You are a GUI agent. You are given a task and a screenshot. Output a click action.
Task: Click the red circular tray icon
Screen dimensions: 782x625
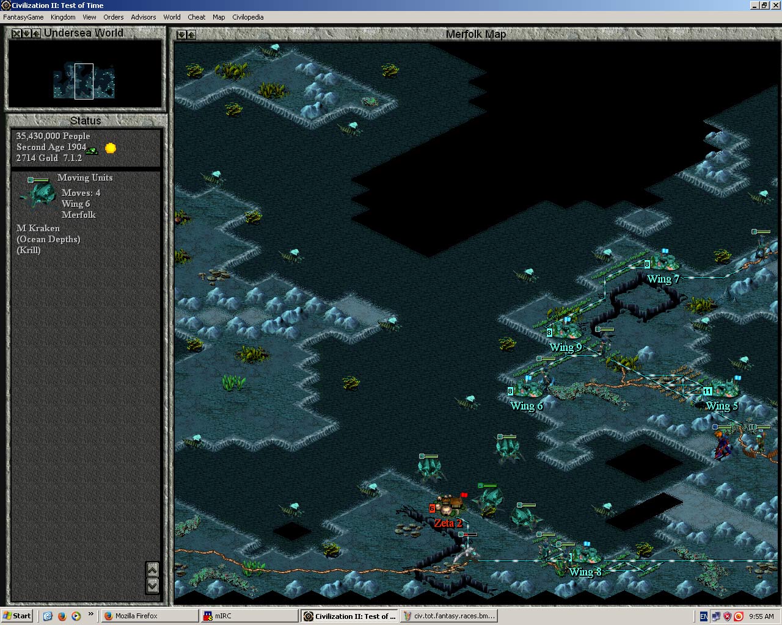point(738,616)
